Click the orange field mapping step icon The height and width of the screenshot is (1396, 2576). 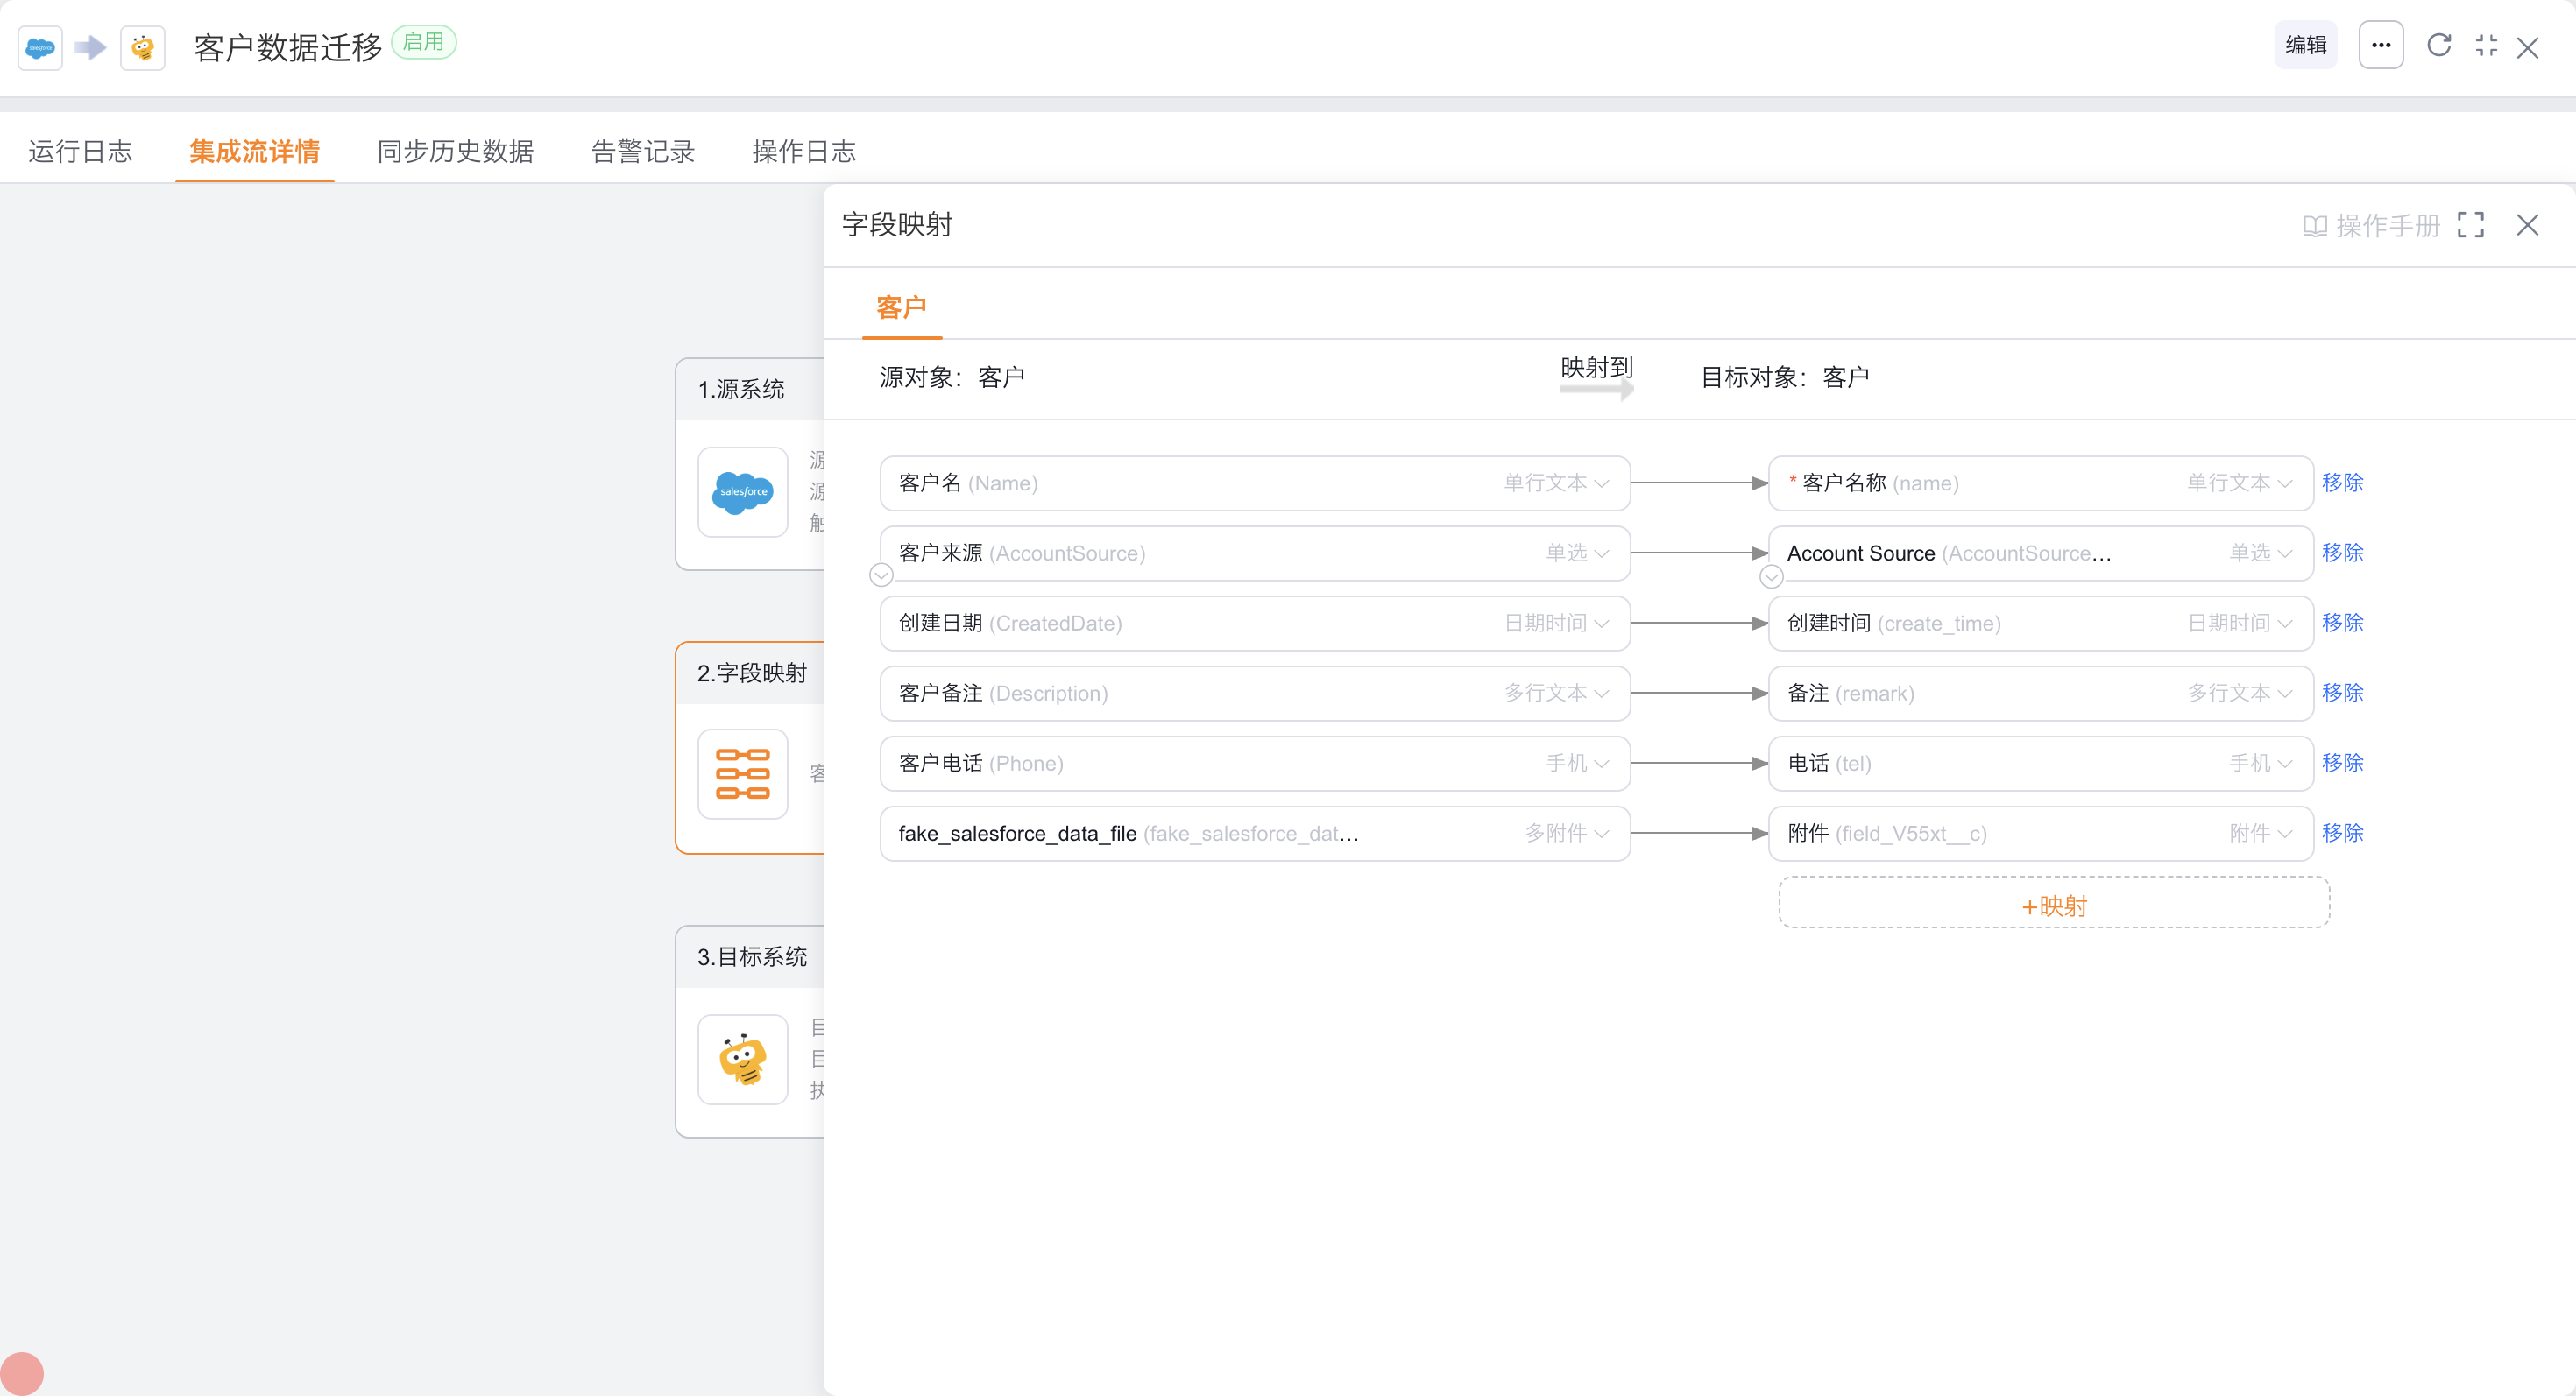742,773
